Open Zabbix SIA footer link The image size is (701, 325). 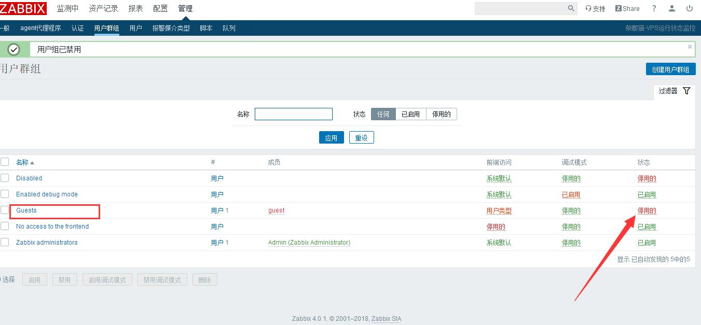pos(387,319)
